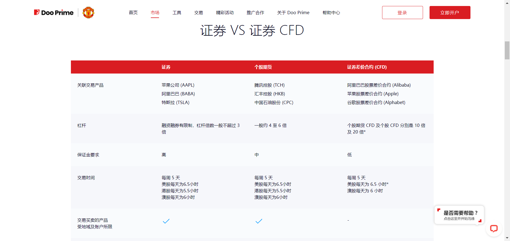
Task: Select the text 阿里巴巴 (BABA)
Action: click(x=178, y=94)
